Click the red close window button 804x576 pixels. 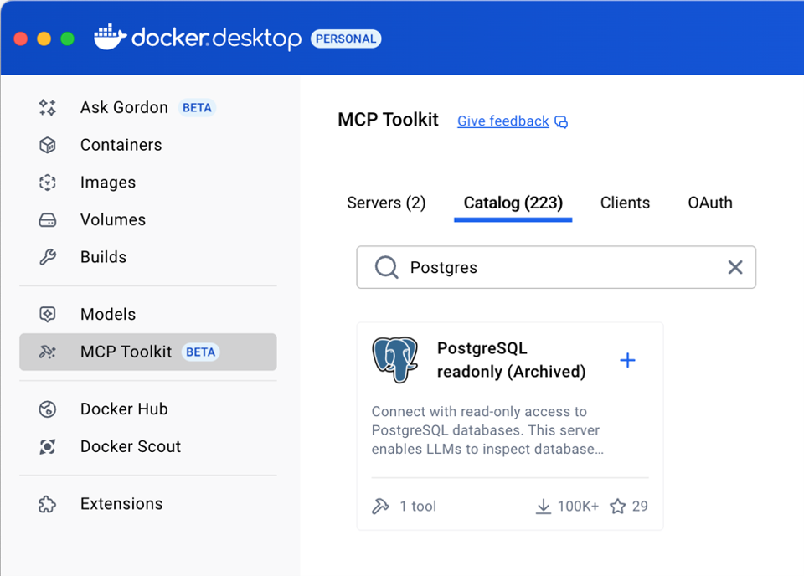pos(20,39)
